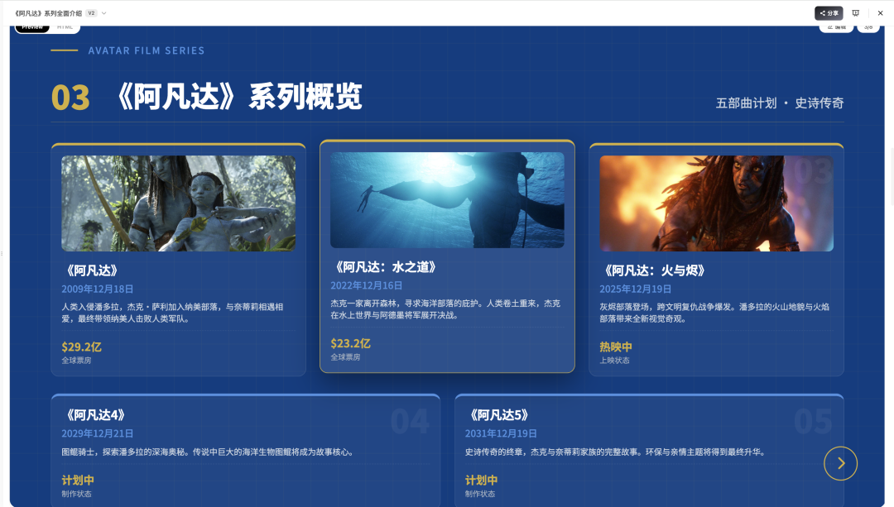This screenshot has width=894, height=507.
Task: Click the 《阿凡达：火与烬》 title
Action: click(655, 270)
